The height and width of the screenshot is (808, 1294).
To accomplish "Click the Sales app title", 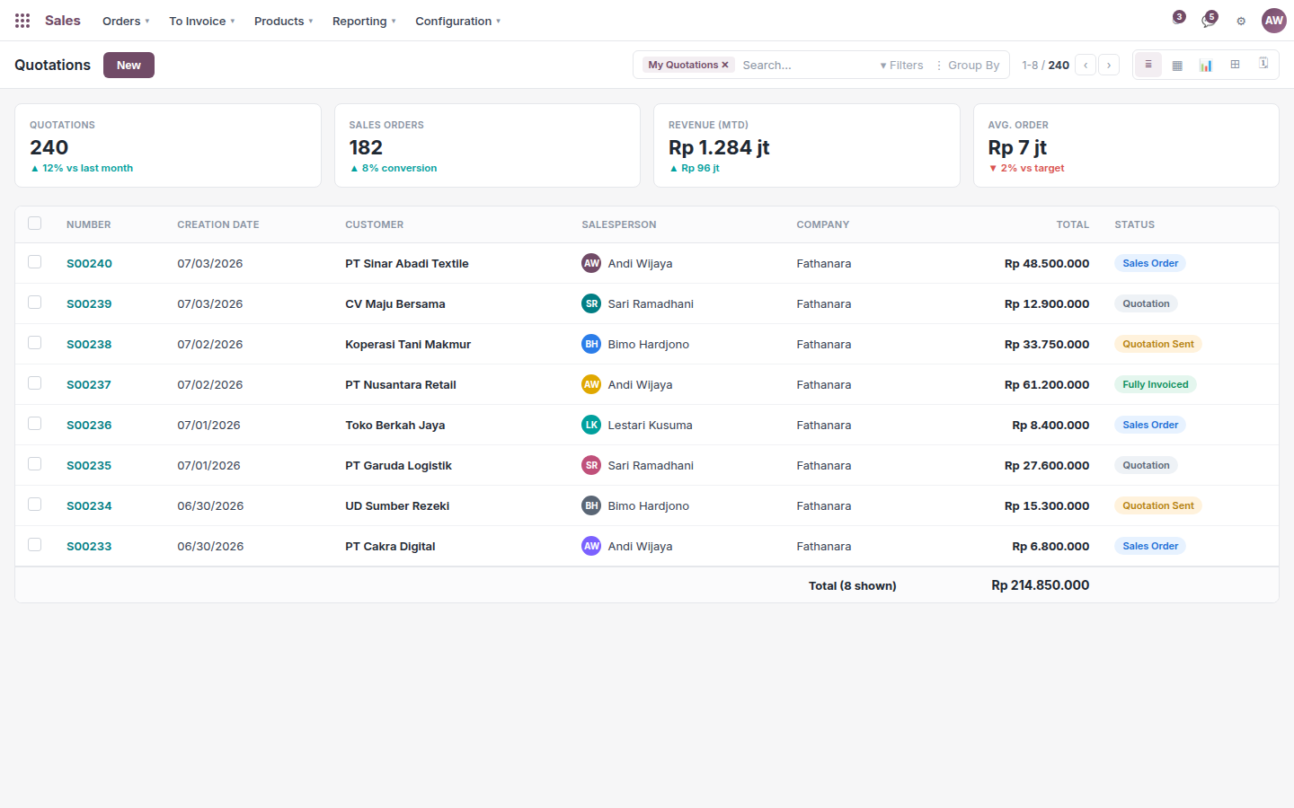I will pyautogui.click(x=63, y=21).
